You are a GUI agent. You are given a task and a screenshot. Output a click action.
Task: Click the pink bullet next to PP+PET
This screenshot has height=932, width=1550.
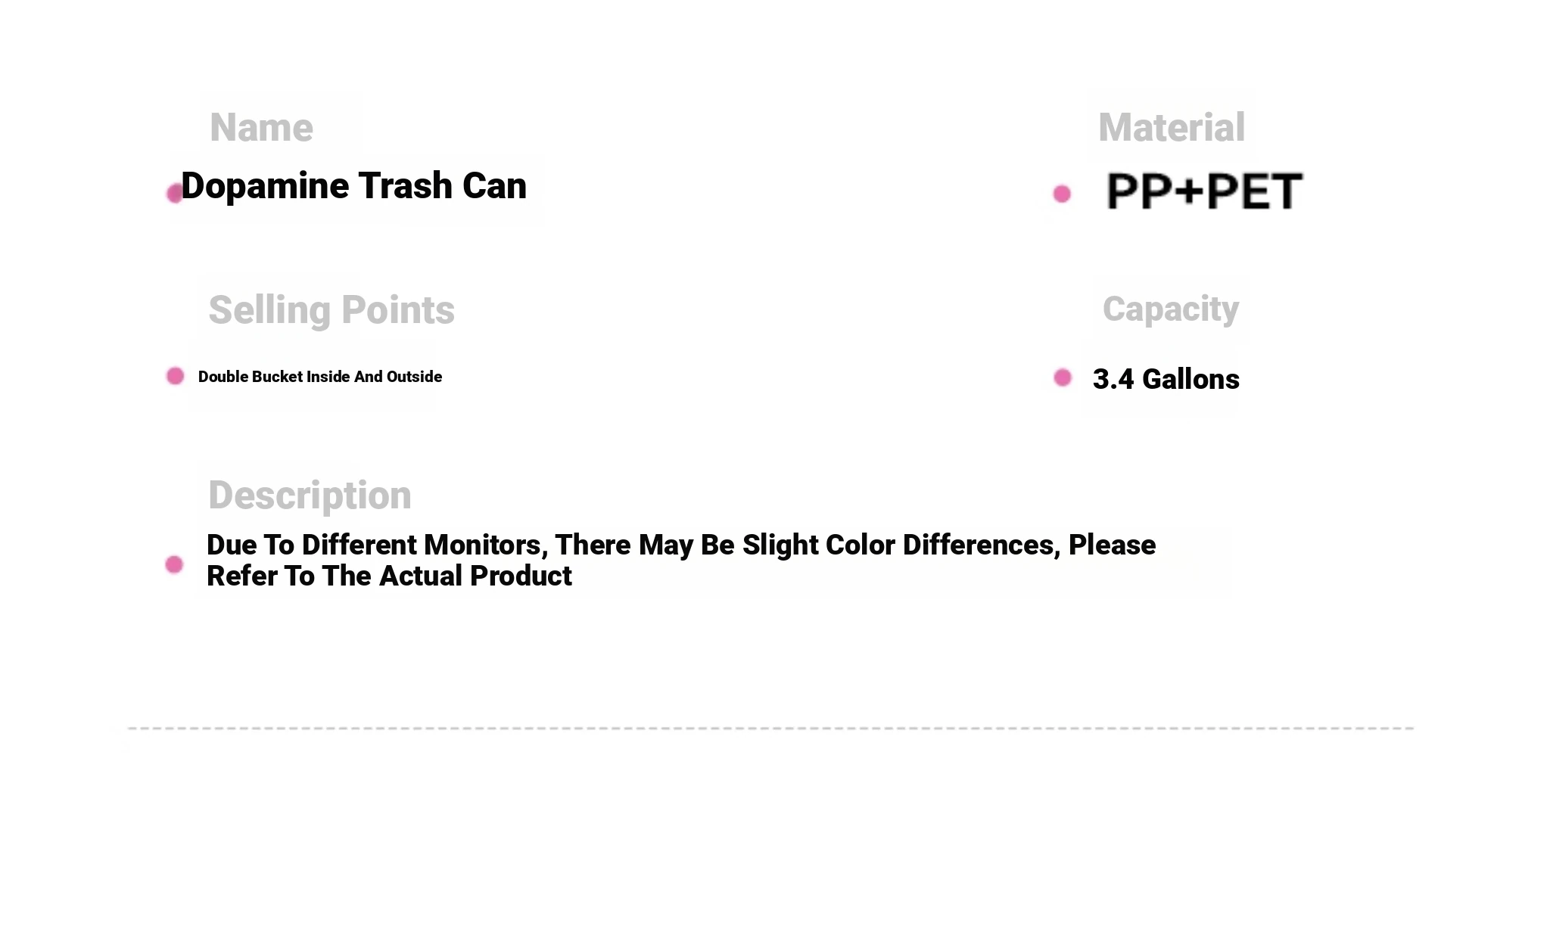click(1062, 194)
